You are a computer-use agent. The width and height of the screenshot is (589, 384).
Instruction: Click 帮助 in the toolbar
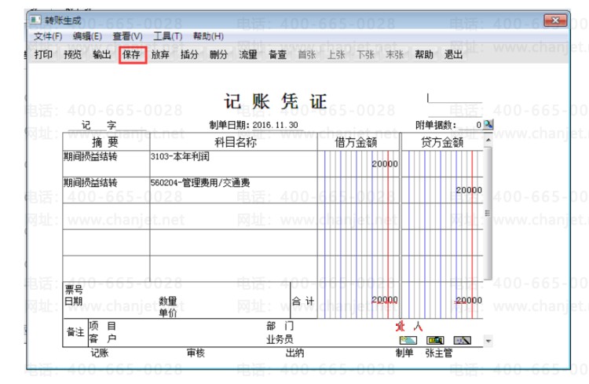[424, 55]
